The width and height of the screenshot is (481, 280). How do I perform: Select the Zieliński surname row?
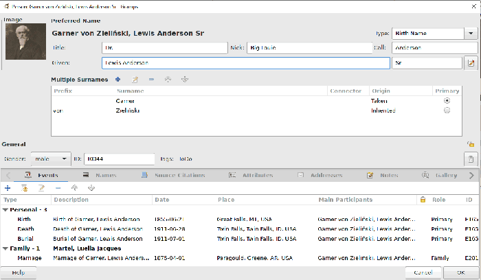click(256, 110)
